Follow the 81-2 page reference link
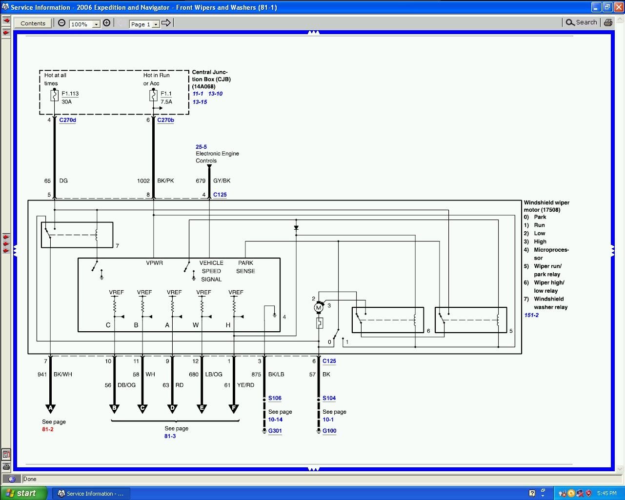 [x=48, y=430]
